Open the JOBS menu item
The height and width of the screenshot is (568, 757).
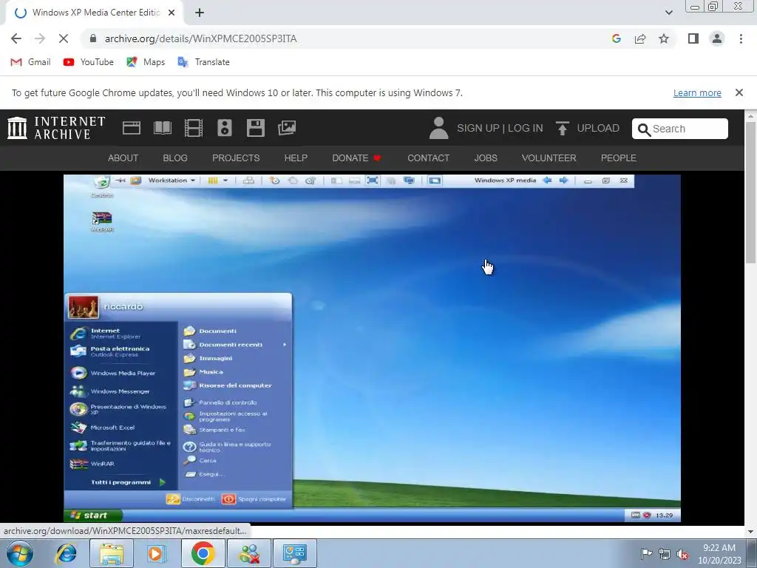(x=486, y=158)
